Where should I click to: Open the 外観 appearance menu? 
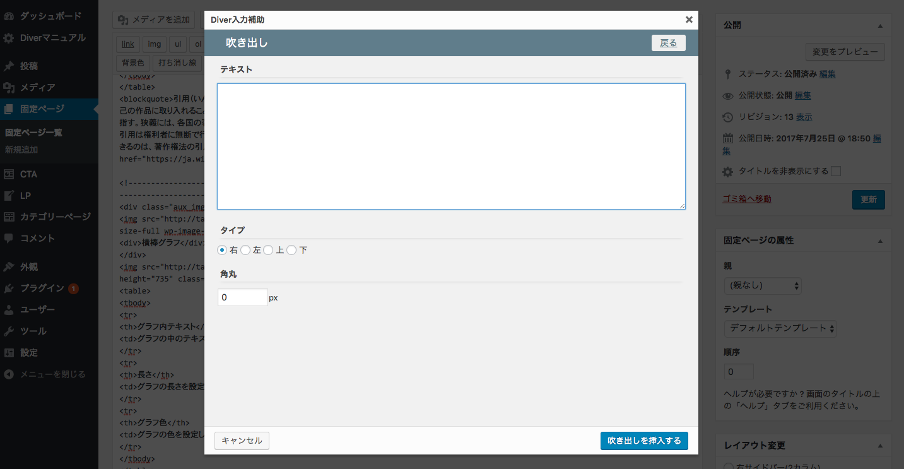click(x=29, y=267)
